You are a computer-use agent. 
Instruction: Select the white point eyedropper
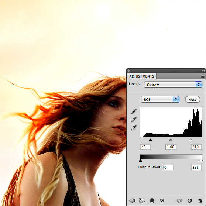coord(134,128)
